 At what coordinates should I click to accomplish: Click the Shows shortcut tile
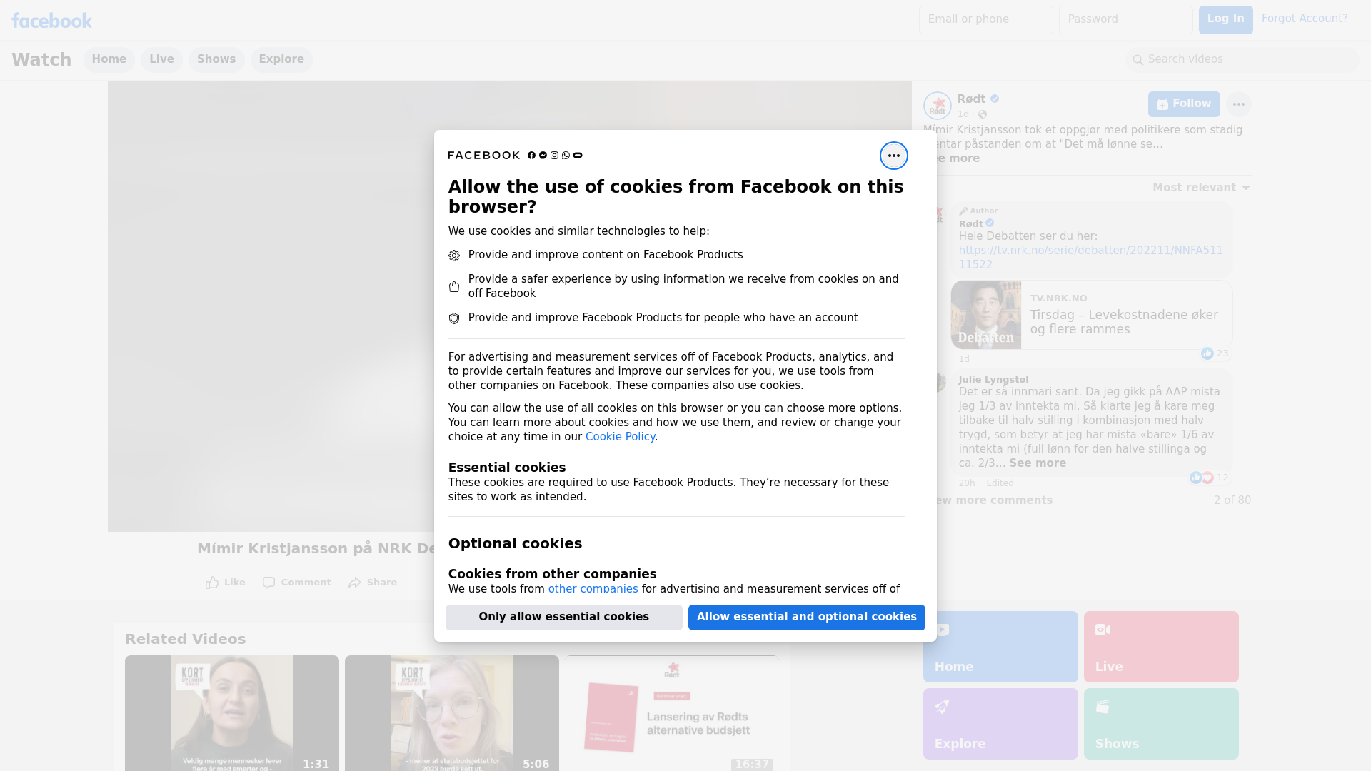click(x=1161, y=724)
